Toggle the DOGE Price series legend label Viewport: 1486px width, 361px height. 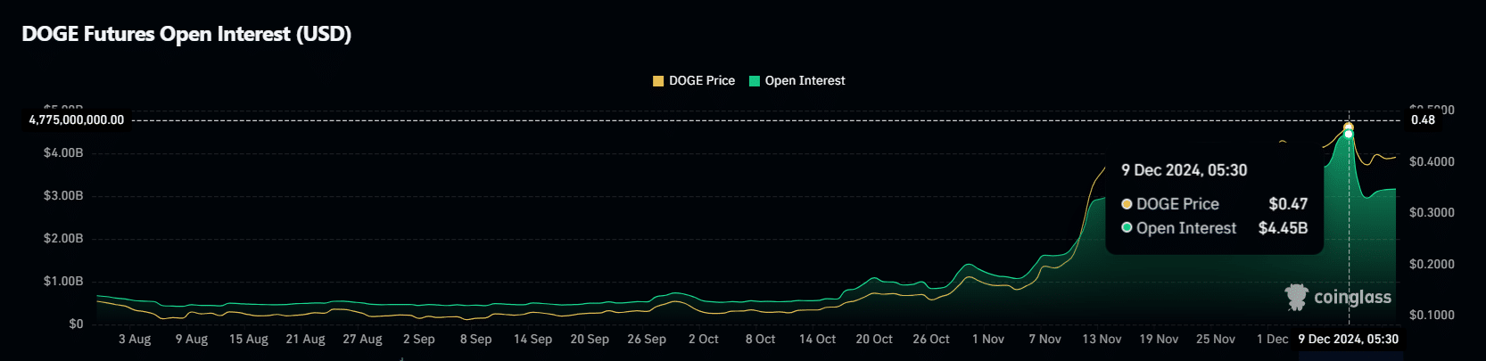coord(702,81)
